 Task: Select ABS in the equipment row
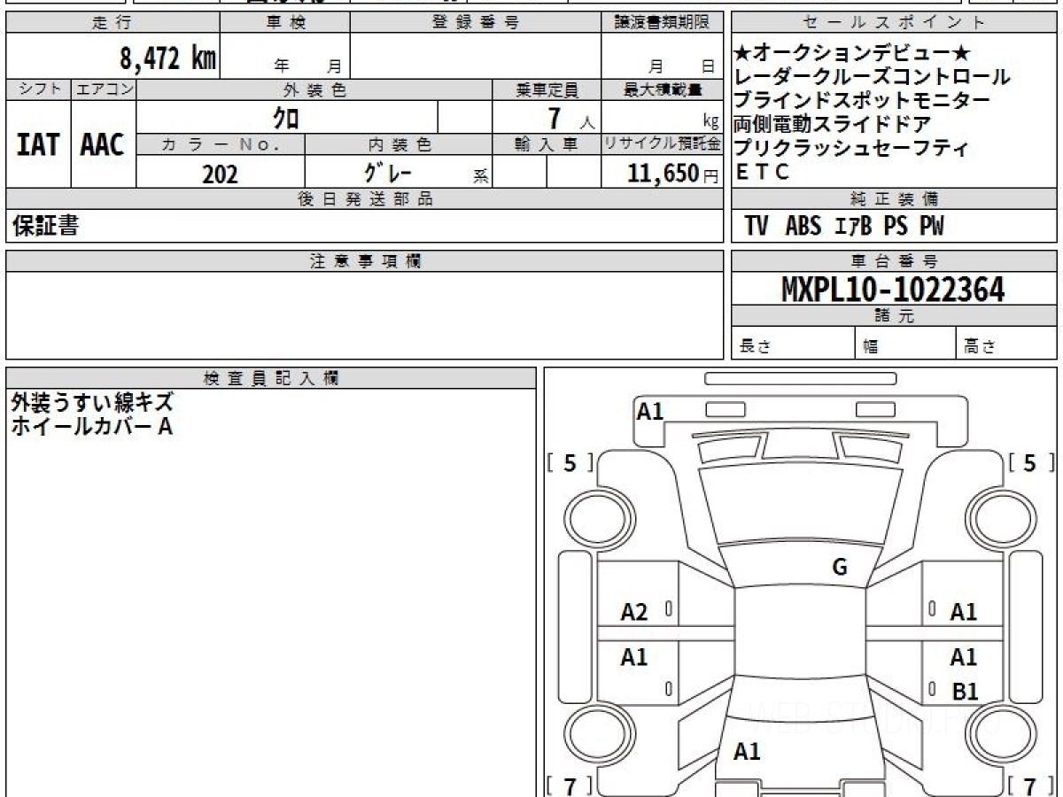803,227
